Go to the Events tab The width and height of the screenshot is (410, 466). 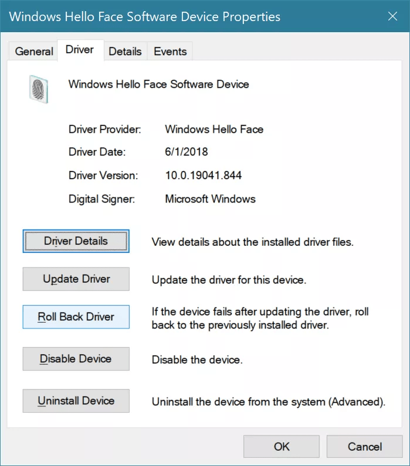click(170, 52)
